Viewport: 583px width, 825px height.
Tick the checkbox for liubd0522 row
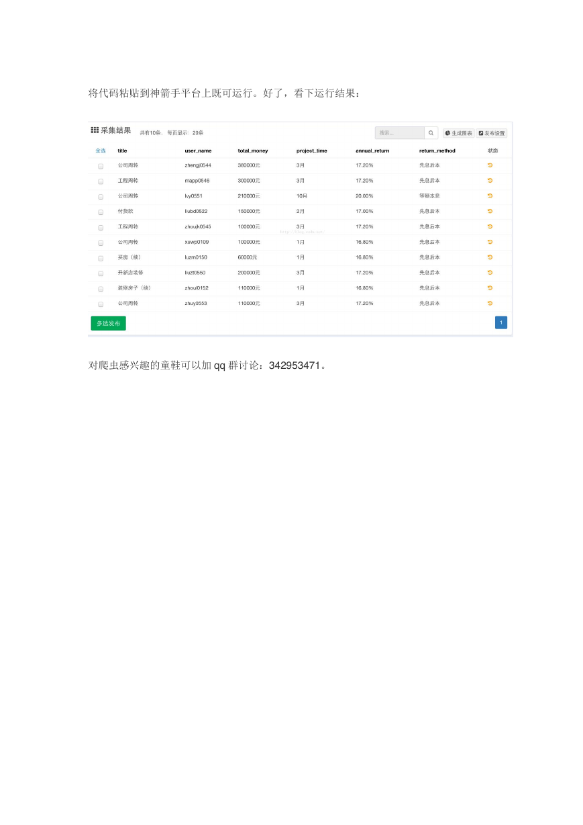[101, 212]
